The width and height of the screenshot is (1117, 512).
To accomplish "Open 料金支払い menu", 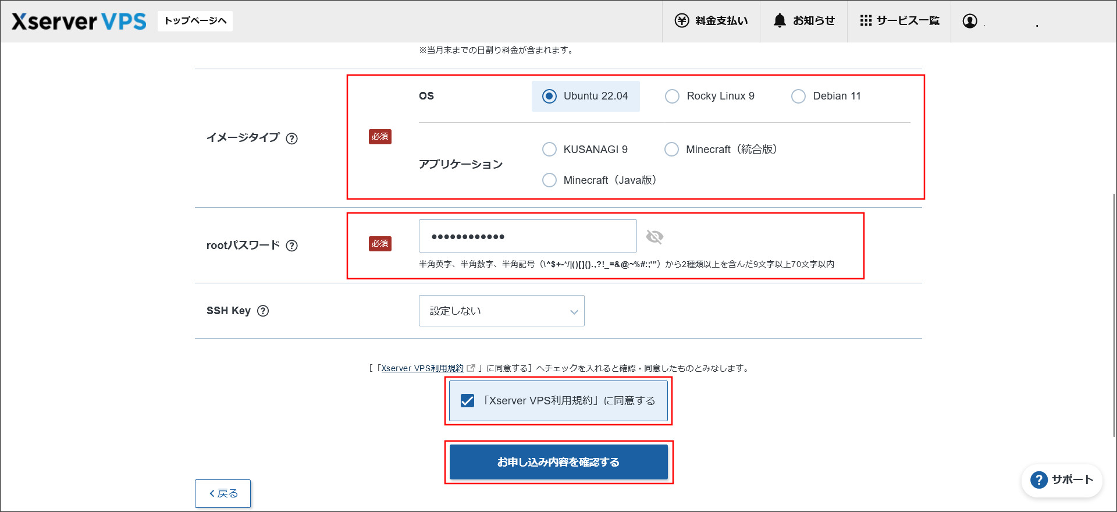I will (711, 21).
